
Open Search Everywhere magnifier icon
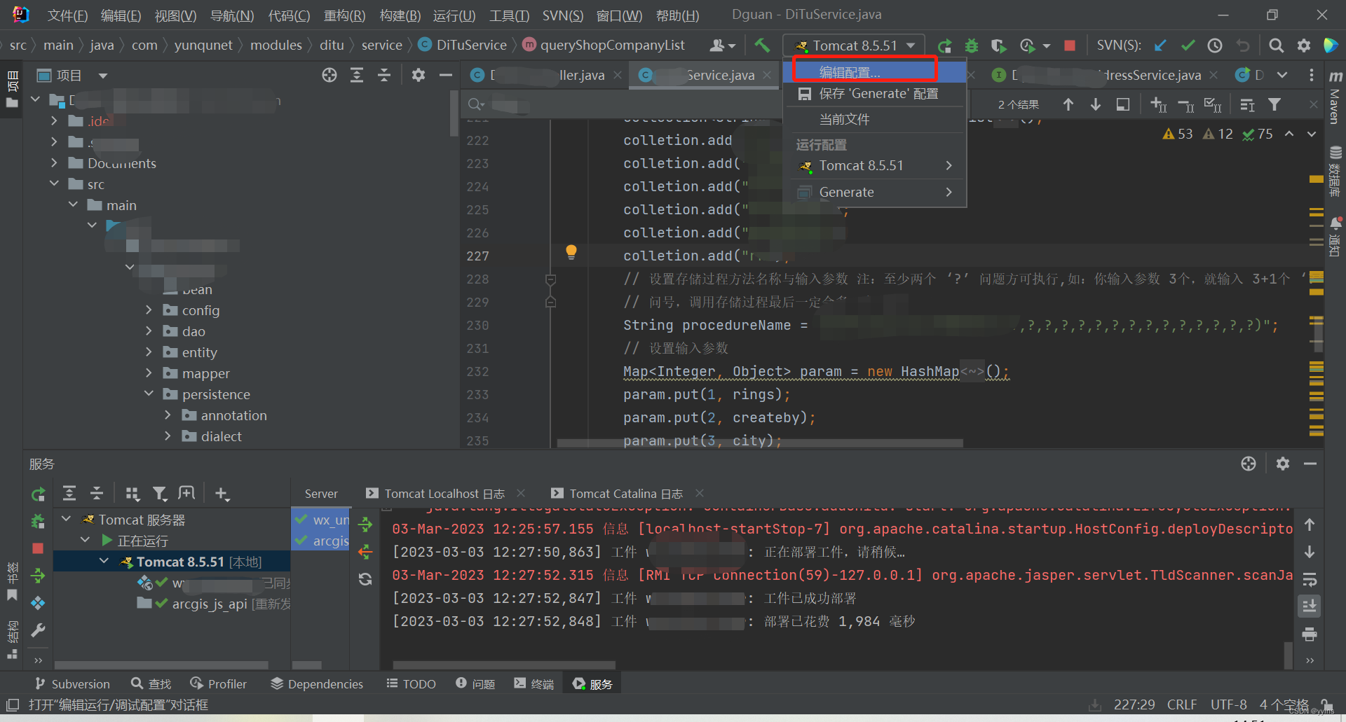(x=1277, y=46)
